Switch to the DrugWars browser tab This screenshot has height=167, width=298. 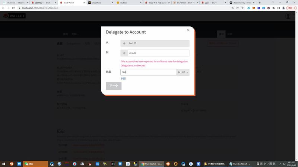100,3
